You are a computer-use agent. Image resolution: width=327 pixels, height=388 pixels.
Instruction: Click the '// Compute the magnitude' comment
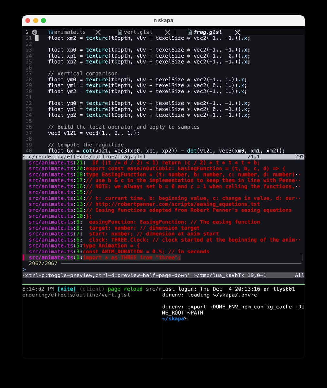coord(86,145)
